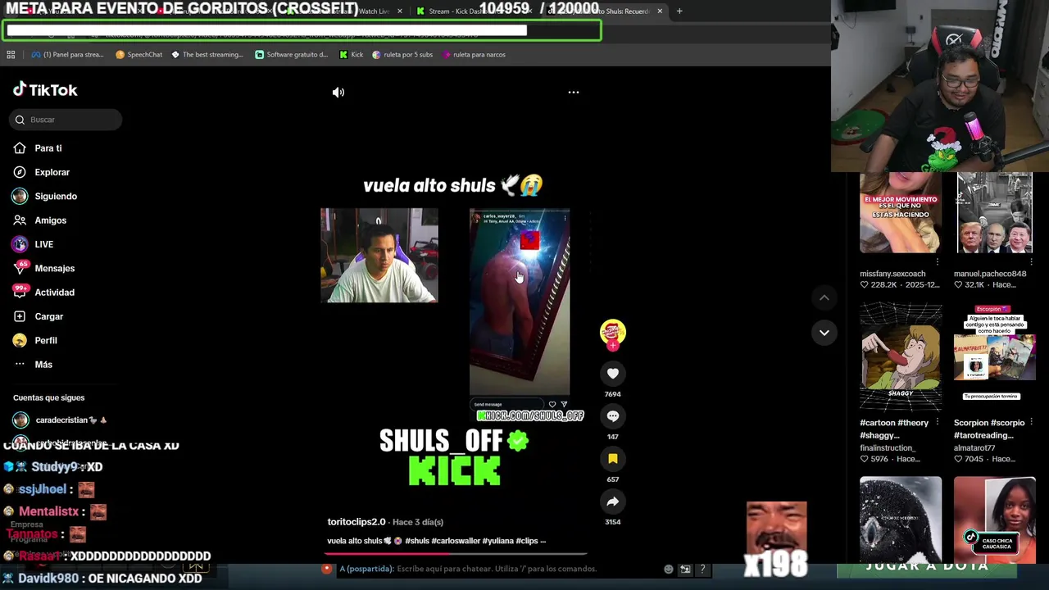Screen dimensions: 1049x590
Task: Click the Perfil avatar icon
Action: (20, 341)
